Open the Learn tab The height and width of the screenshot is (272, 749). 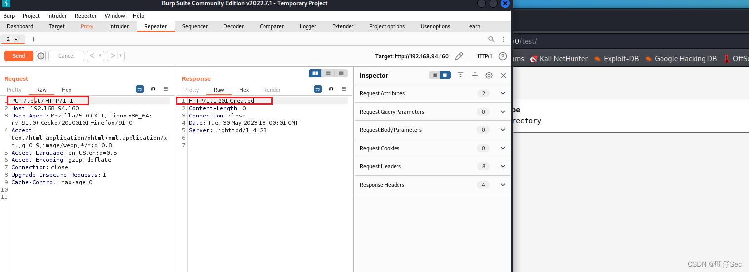pos(473,26)
